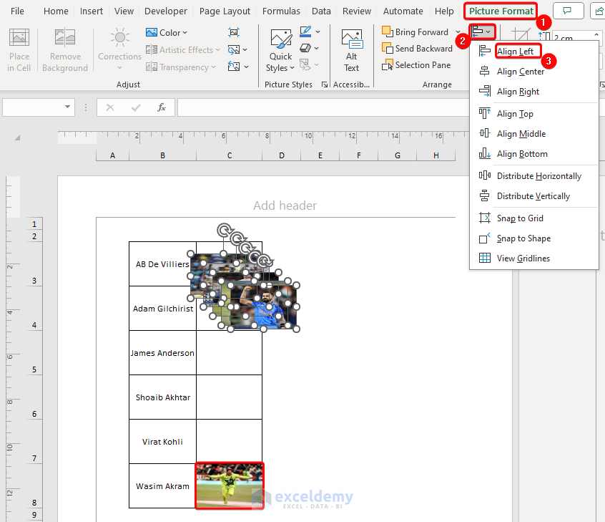Choose Align Center option
Image resolution: width=605 pixels, height=522 pixels.
(x=521, y=72)
